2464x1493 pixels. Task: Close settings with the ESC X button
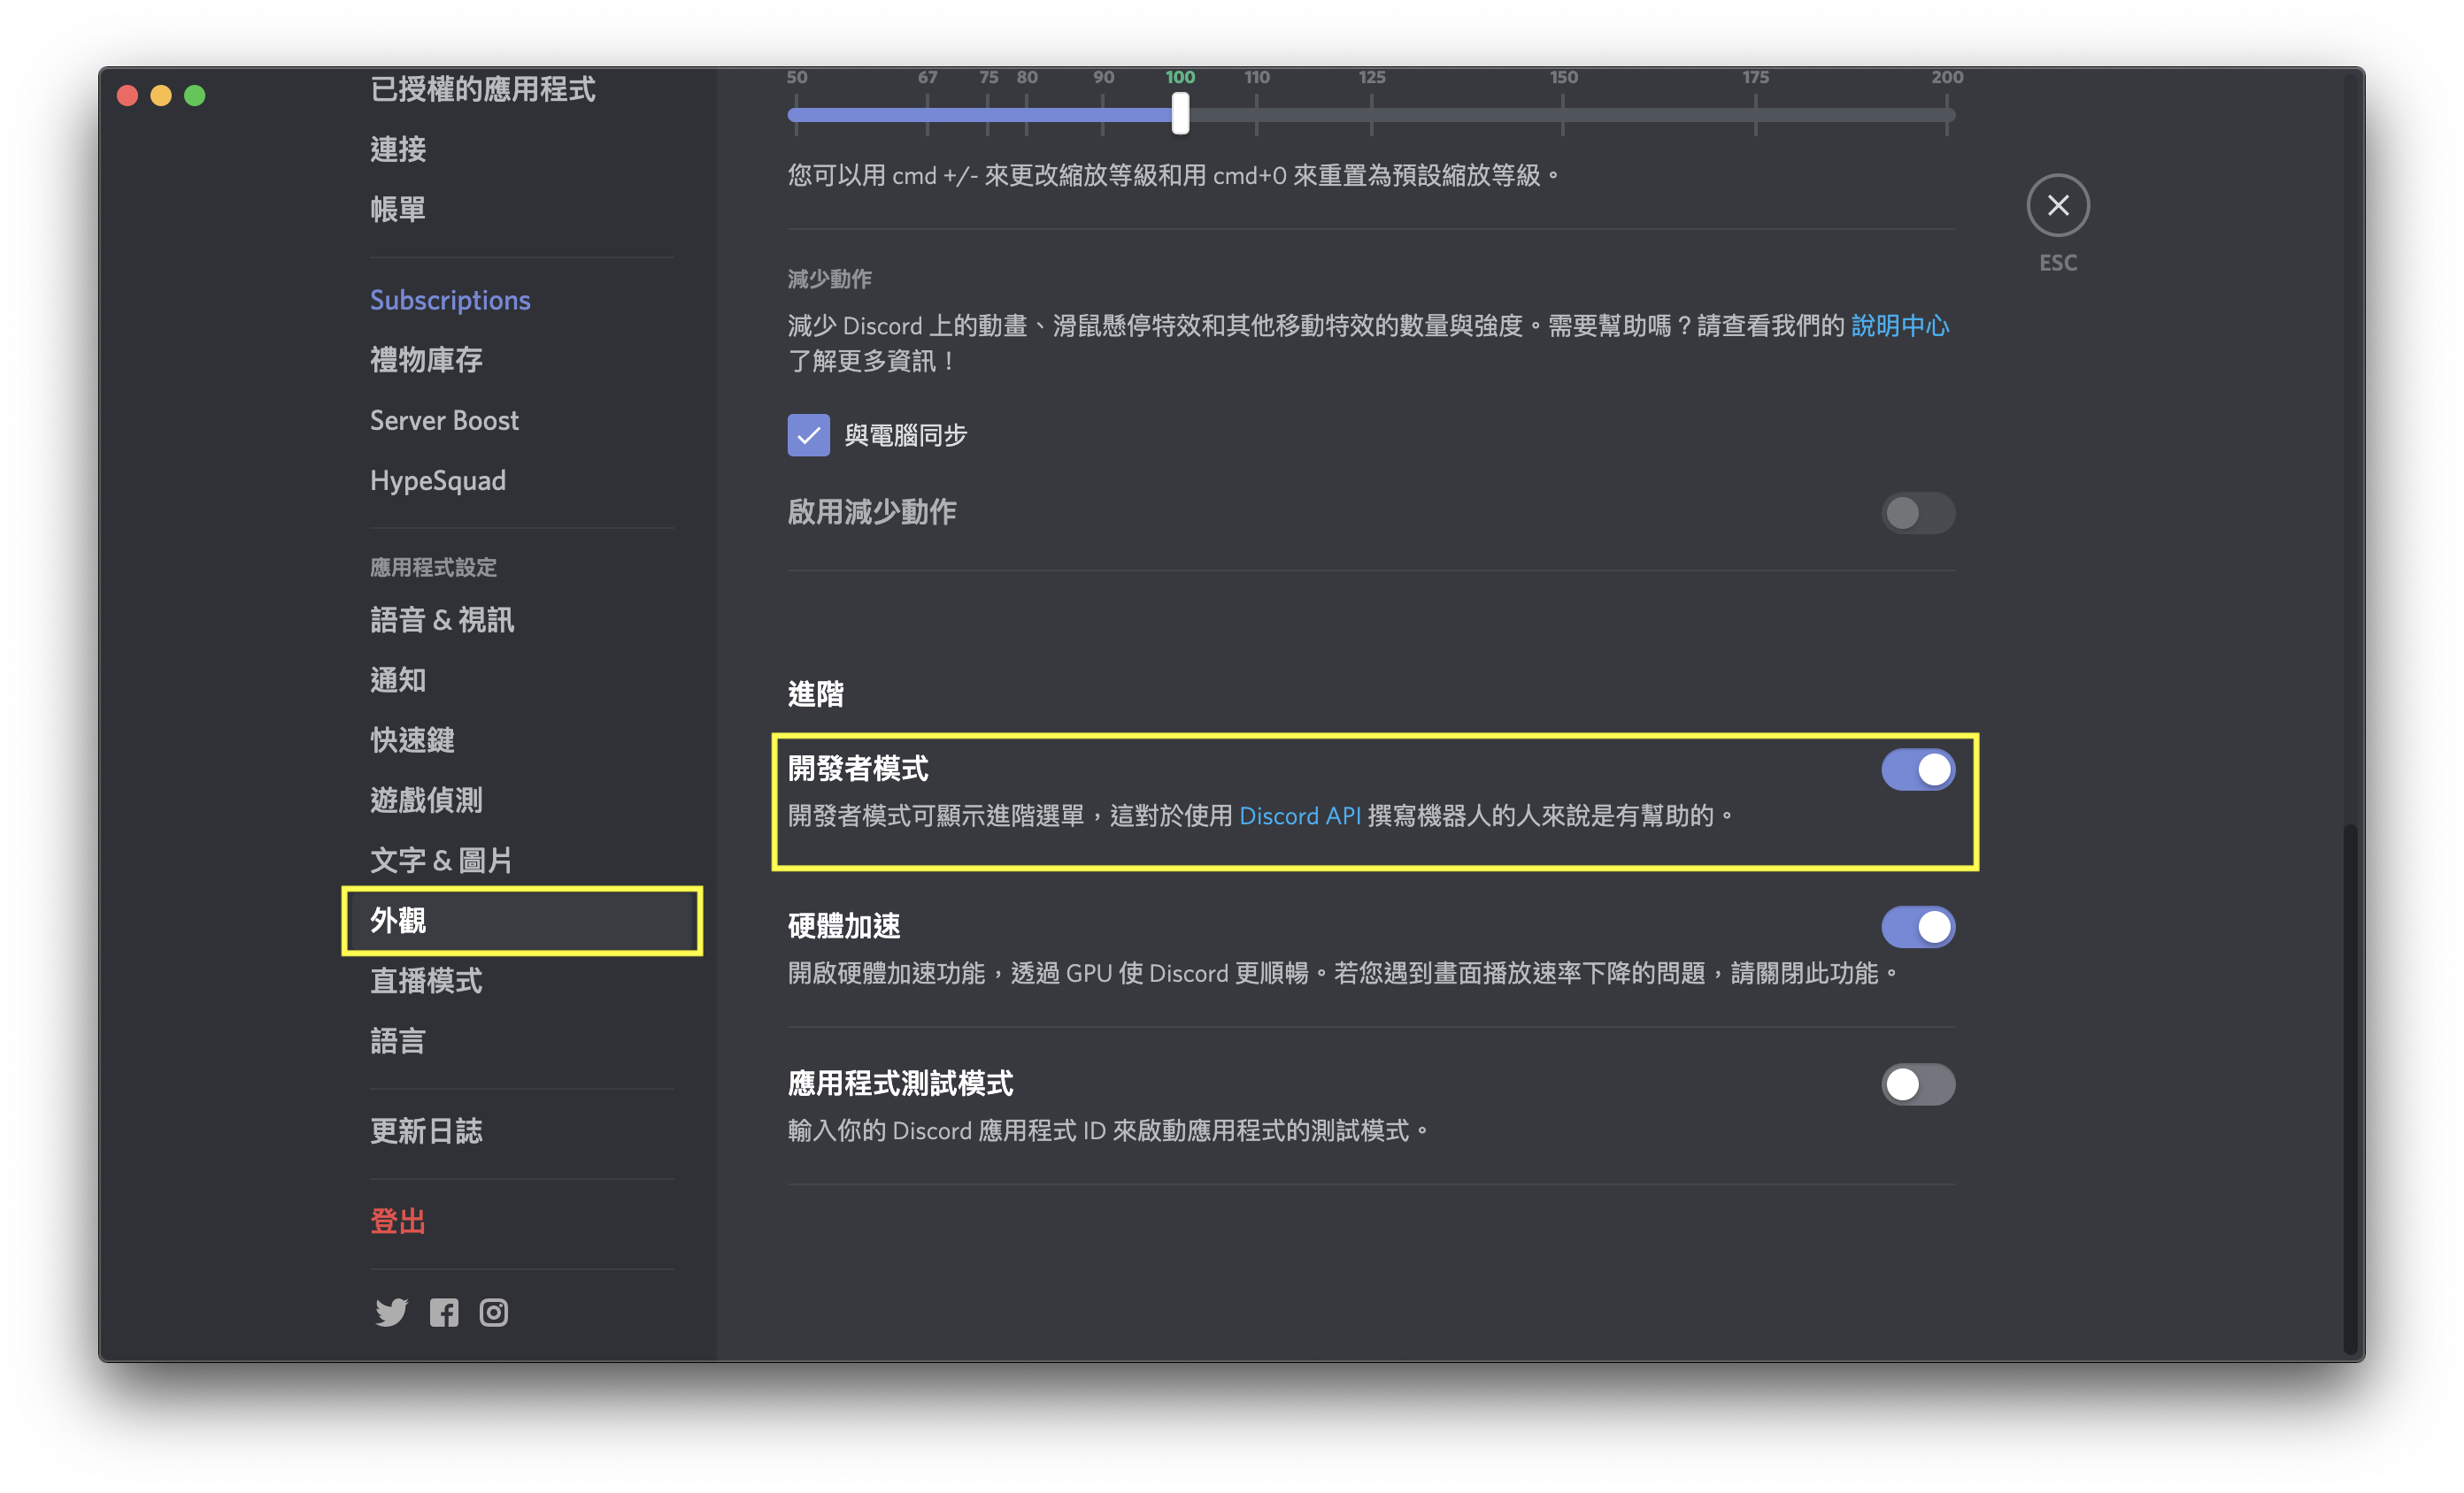(2057, 206)
